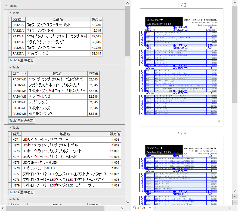Click the 11,009 price cell

pyautogui.click(x=115, y=185)
